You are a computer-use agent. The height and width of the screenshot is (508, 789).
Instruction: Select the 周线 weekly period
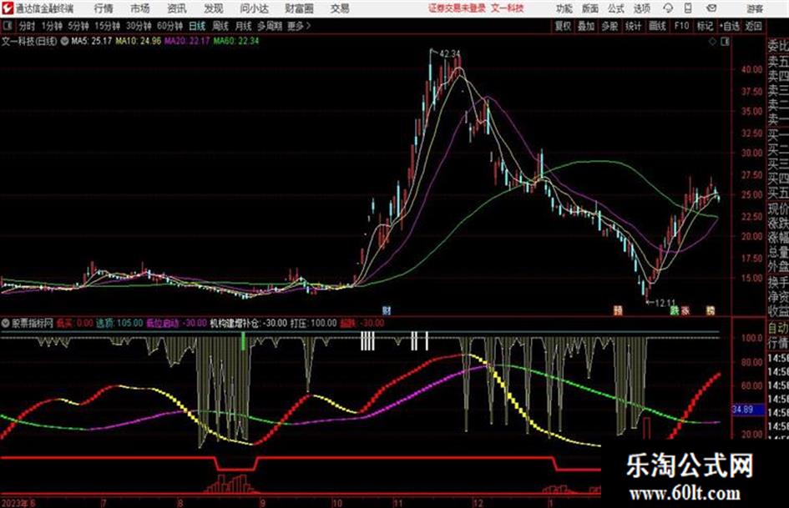[220, 26]
